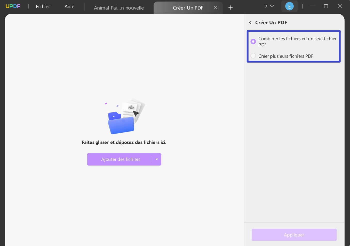Open the Aide menu
This screenshot has width=350, height=246.
pos(69,6)
